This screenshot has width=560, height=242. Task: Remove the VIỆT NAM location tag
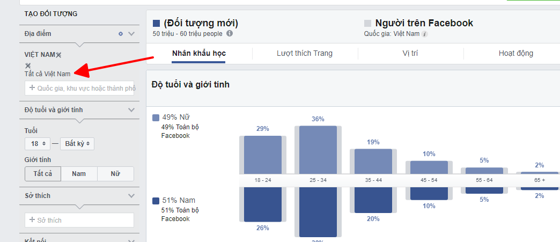(59, 55)
